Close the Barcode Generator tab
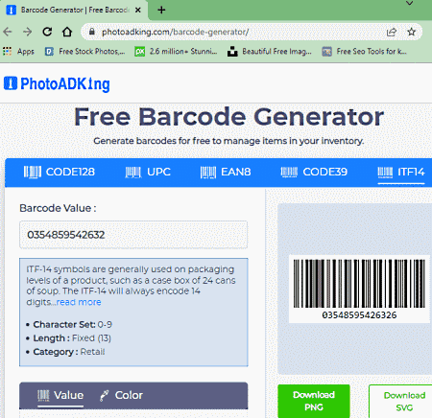 138,10
